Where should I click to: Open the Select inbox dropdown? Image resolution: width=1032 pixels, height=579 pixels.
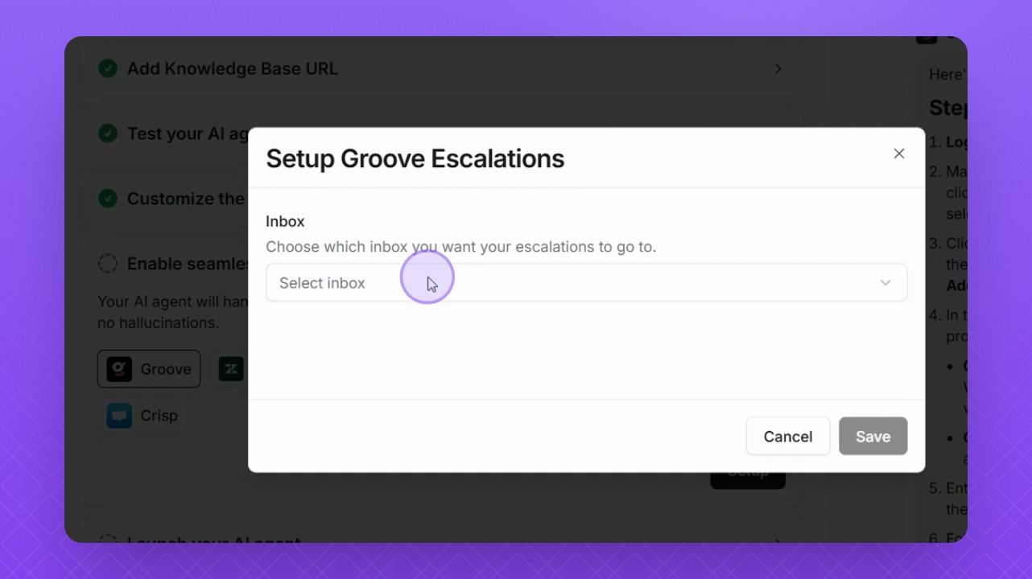586,283
